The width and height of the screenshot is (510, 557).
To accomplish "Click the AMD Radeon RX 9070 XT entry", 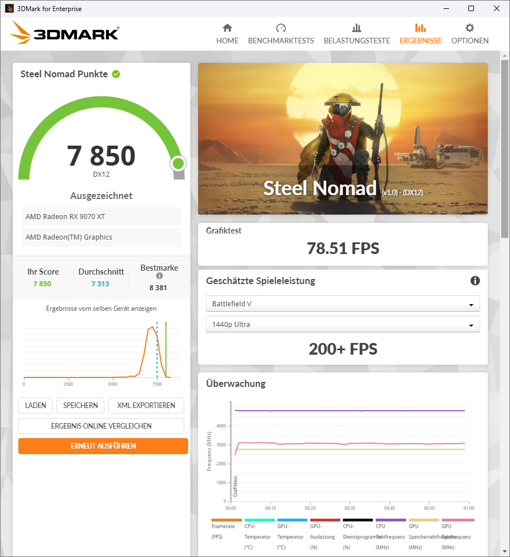I will point(101,216).
